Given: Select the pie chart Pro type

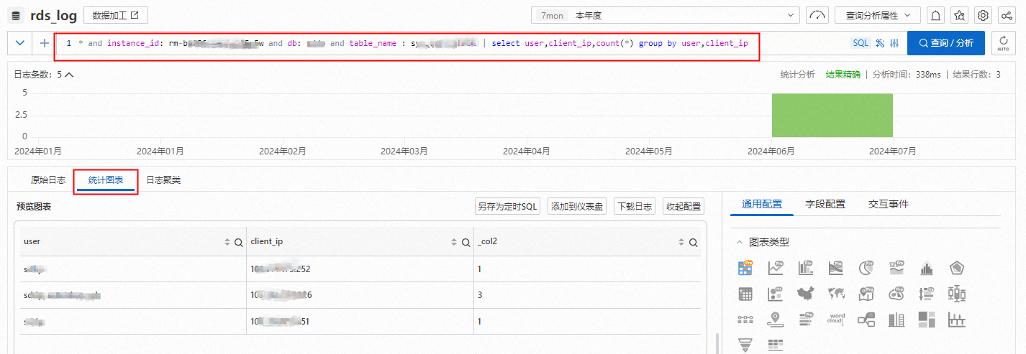Looking at the screenshot, I should pos(866,268).
